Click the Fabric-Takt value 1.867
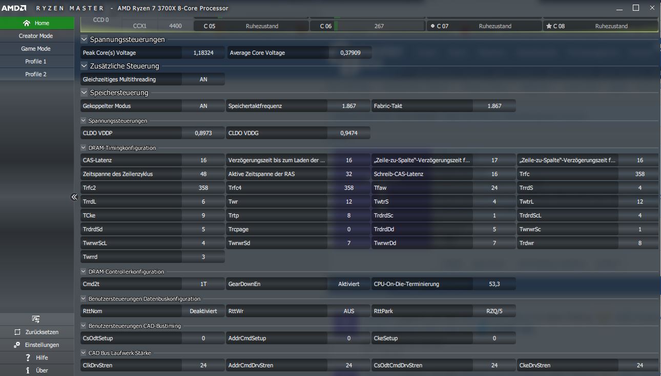Viewport: 661px width, 376px height. 494,106
